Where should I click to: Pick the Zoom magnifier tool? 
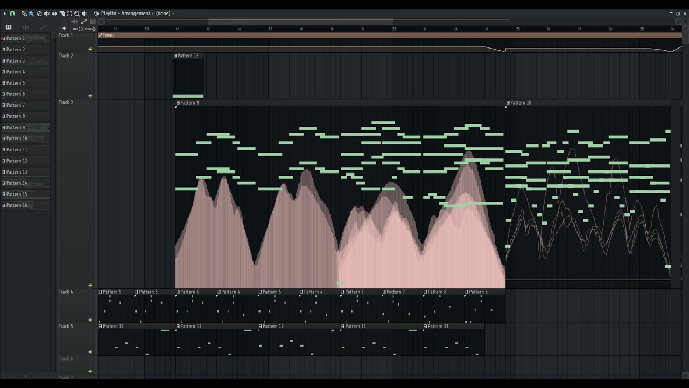coord(77,13)
